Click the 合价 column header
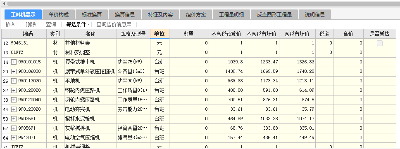This screenshot has width=400, height=149. (x=348, y=34)
